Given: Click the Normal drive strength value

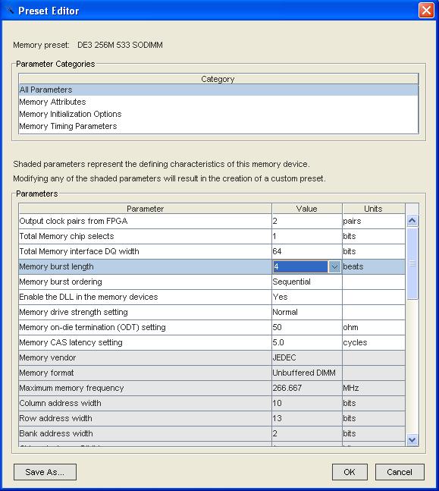Looking at the screenshot, I should click(x=307, y=312).
